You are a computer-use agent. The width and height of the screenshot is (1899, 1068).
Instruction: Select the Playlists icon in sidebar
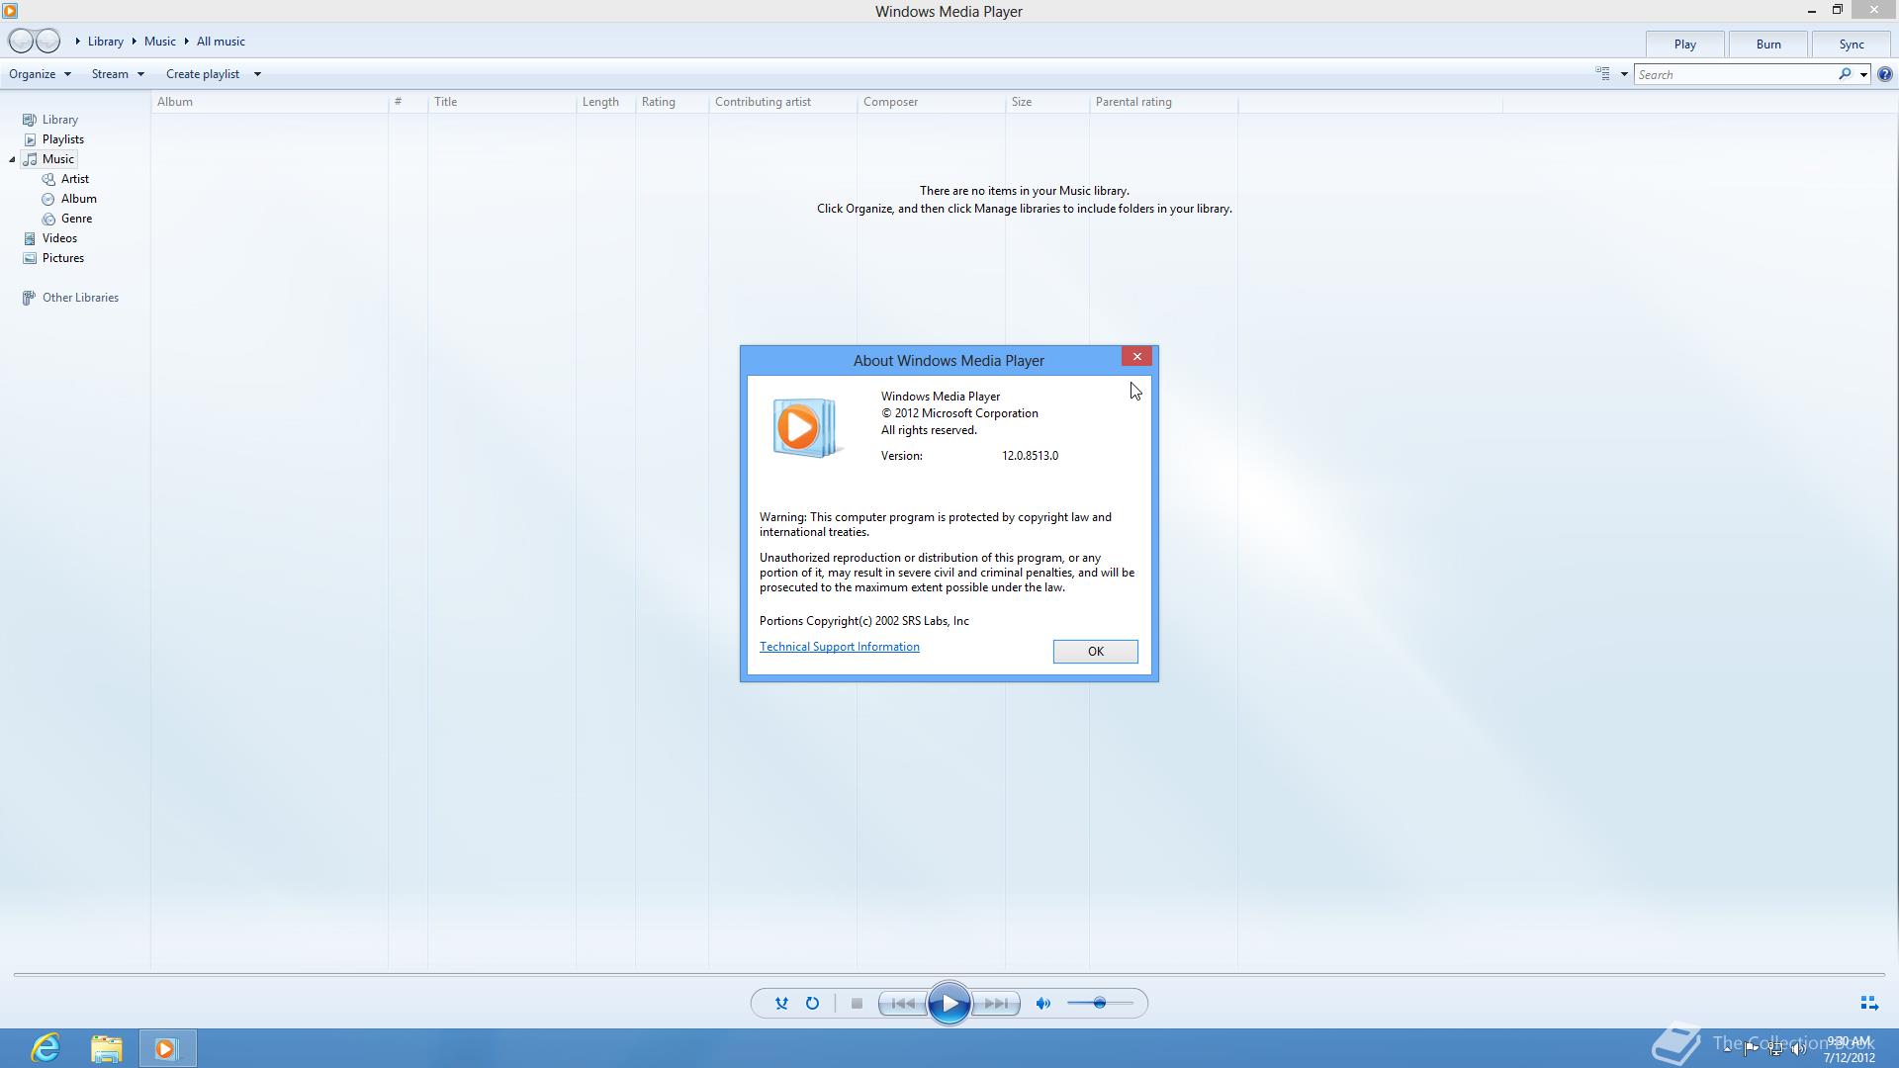click(x=30, y=139)
